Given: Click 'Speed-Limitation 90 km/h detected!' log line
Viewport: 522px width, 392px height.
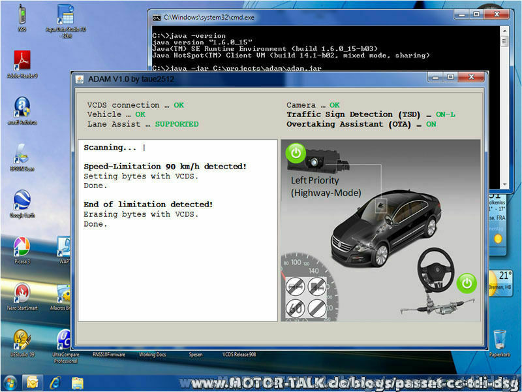Looking at the screenshot, I should point(165,167).
